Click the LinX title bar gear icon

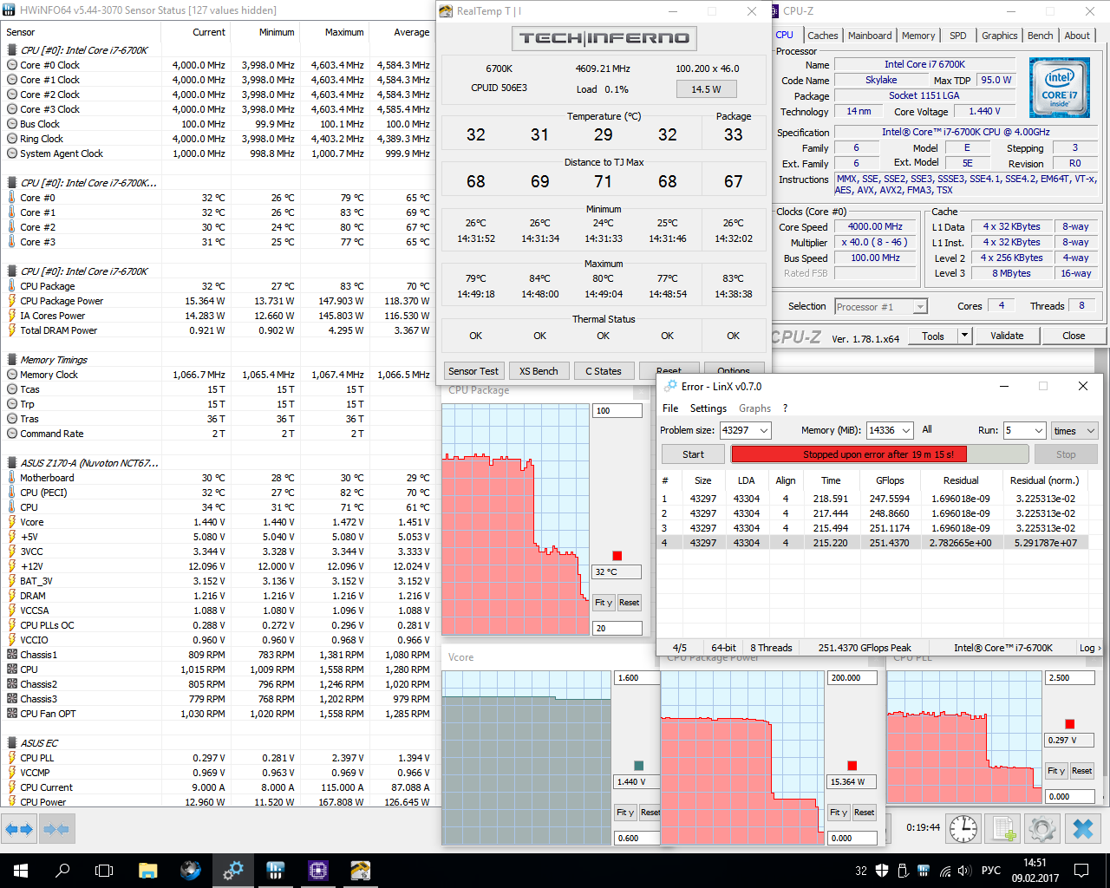click(669, 386)
